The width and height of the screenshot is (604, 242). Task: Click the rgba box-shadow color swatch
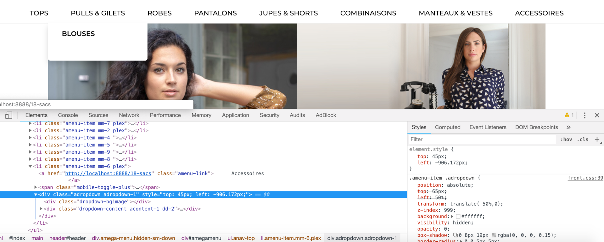(x=494, y=235)
